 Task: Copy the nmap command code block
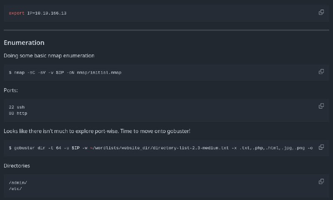click(x=321, y=72)
